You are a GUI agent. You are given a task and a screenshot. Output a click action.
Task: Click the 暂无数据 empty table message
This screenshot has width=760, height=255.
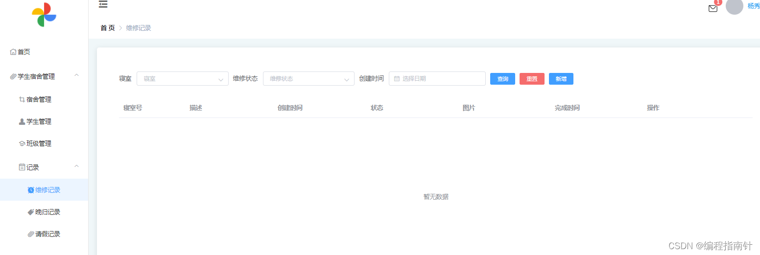tap(436, 197)
